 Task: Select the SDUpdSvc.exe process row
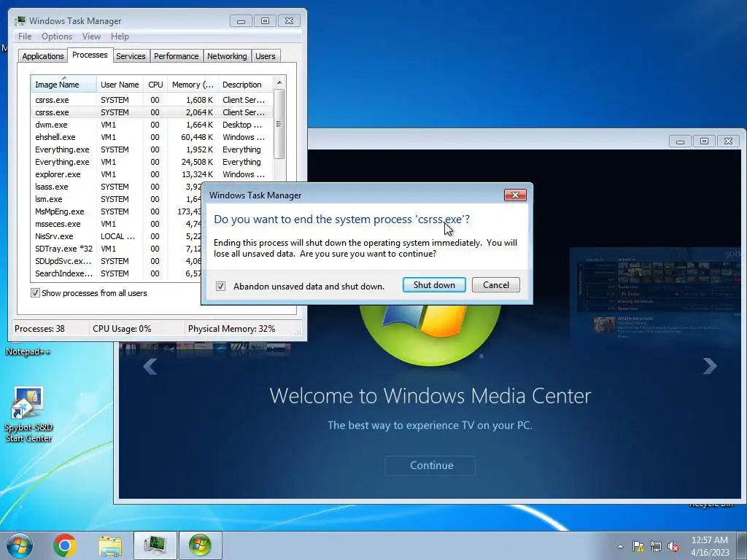[x=116, y=261]
